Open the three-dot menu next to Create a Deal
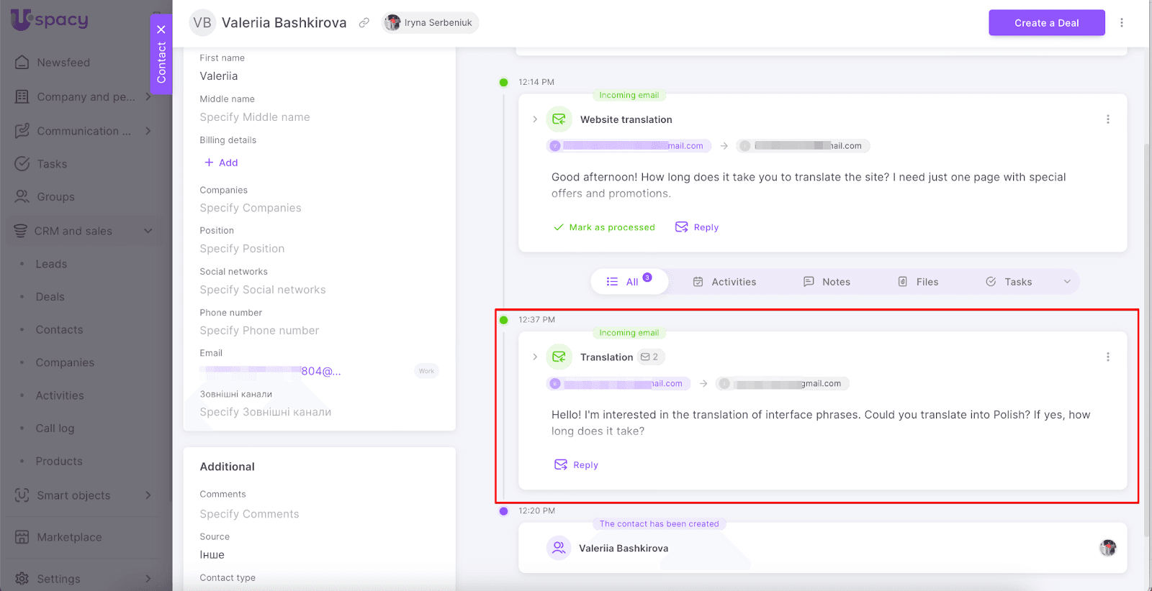The image size is (1152, 591). [1121, 23]
